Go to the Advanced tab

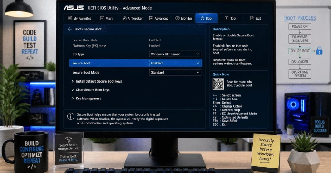159,18
